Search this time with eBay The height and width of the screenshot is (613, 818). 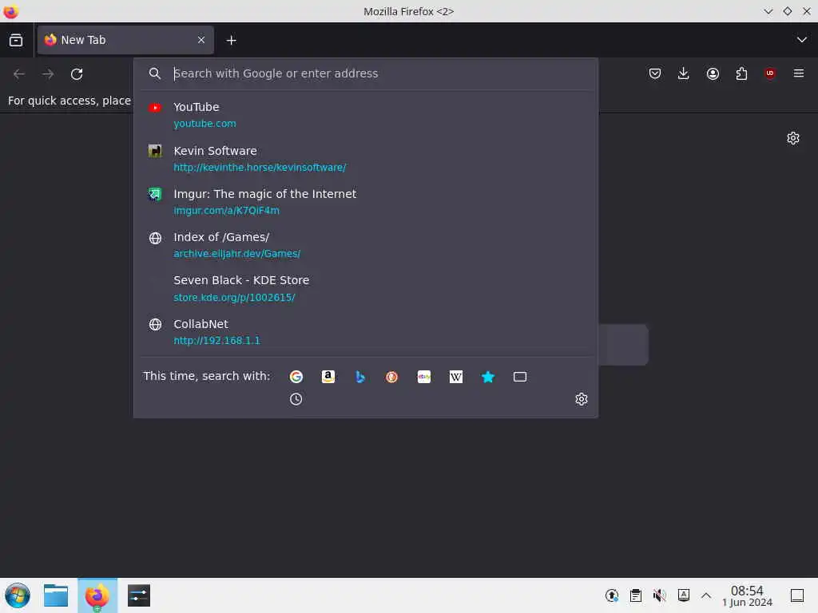pyautogui.click(x=424, y=377)
